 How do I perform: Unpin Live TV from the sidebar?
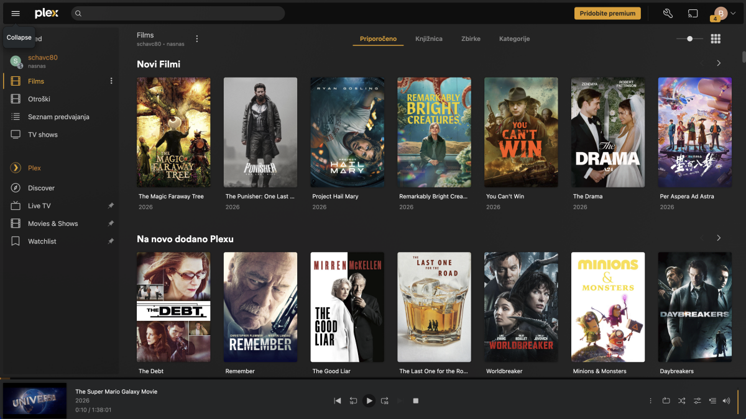point(111,205)
